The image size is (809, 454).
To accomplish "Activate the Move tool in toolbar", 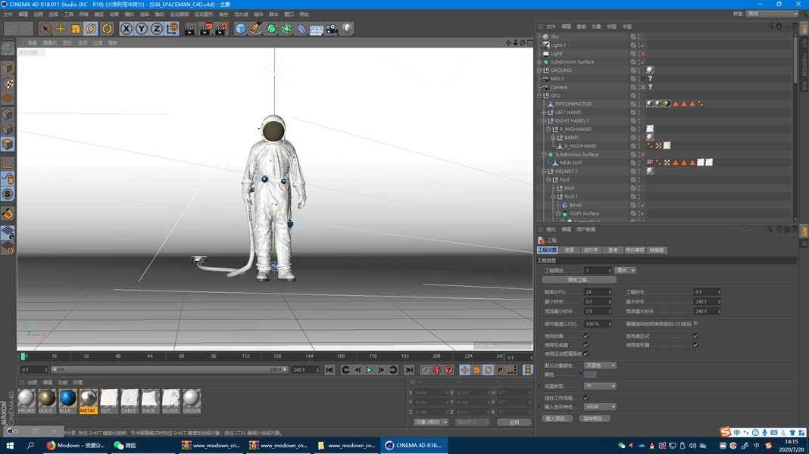I will coord(61,29).
